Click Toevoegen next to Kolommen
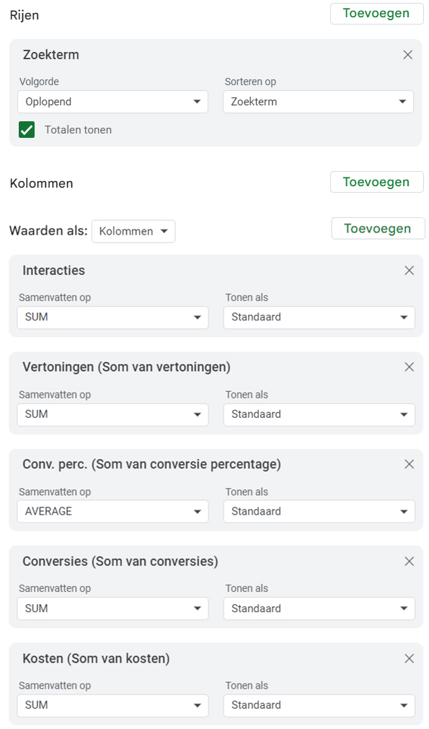429x729 pixels. (x=376, y=182)
